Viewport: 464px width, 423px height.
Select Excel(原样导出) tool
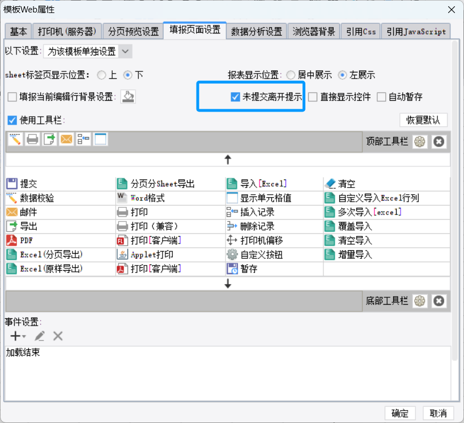tap(61, 269)
